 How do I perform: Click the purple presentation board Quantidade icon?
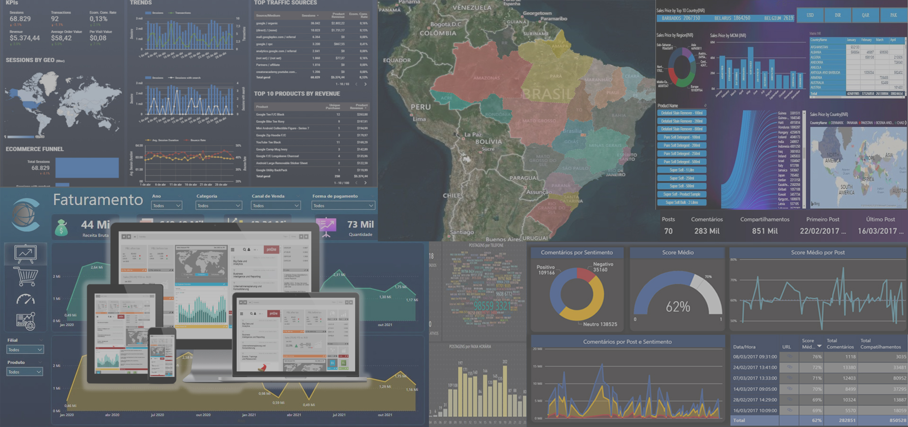click(326, 227)
